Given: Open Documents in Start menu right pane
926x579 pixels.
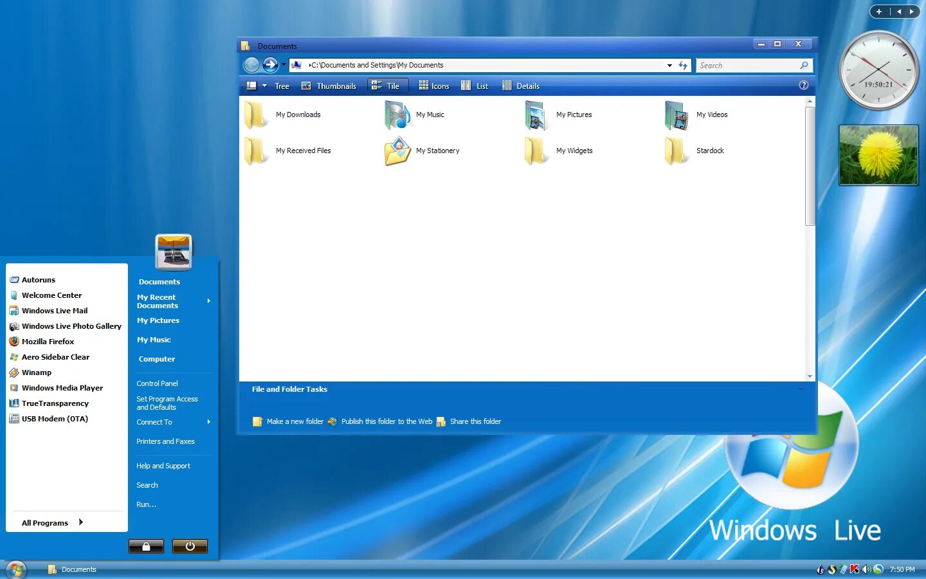Looking at the screenshot, I should click(x=159, y=282).
